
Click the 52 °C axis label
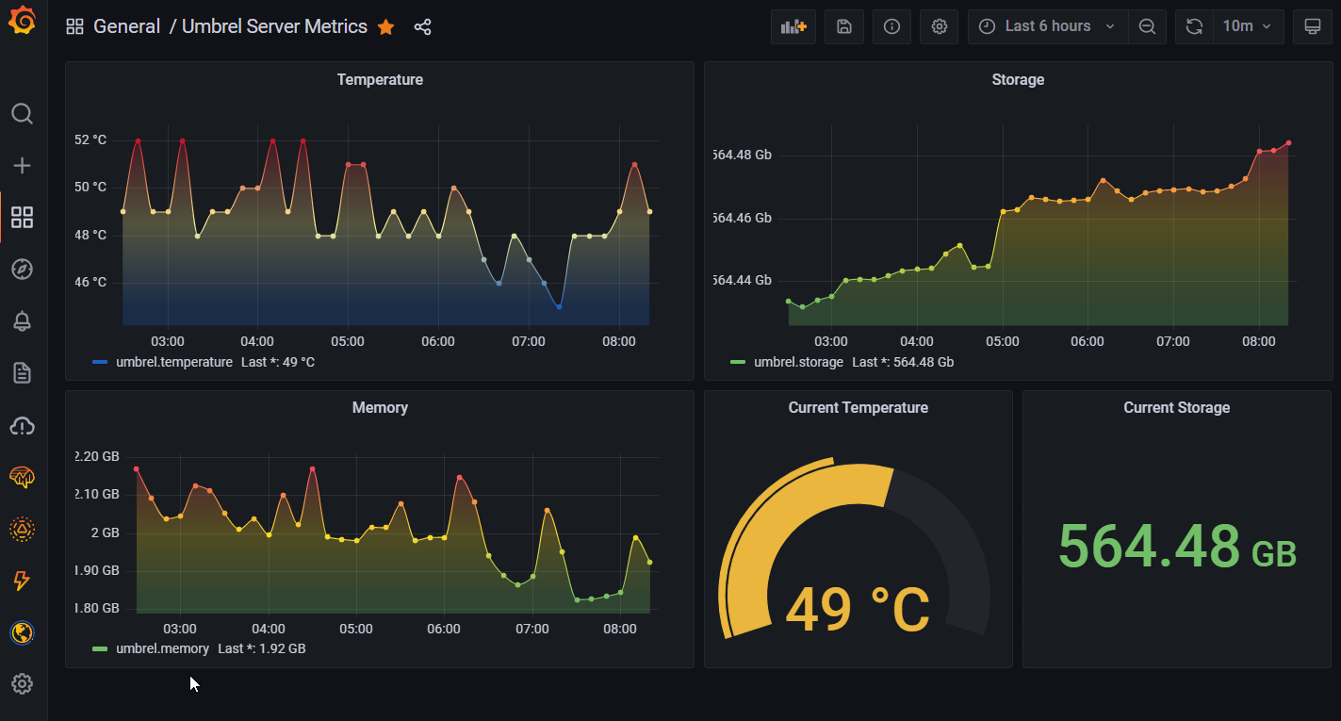click(90, 139)
